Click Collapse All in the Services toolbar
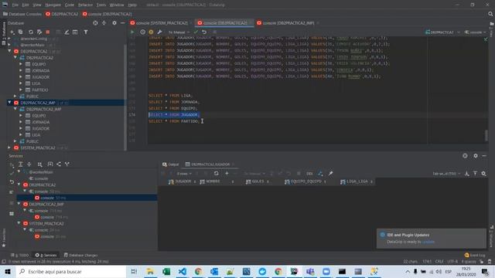This screenshot has height=278, width=495. tap(29, 164)
